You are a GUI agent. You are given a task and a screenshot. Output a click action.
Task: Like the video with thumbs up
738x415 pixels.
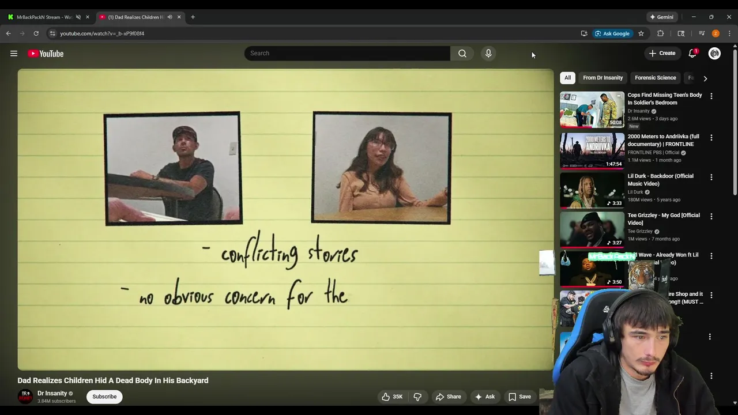click(x=392, y=397)
